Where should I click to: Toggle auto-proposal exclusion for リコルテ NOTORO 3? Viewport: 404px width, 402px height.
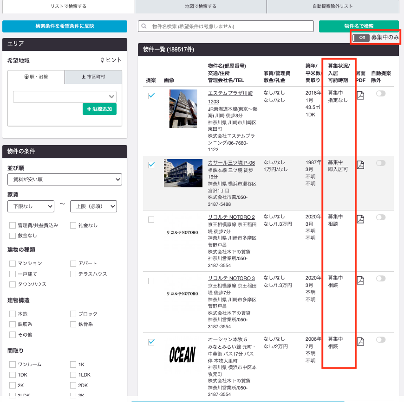pos(381,278)
